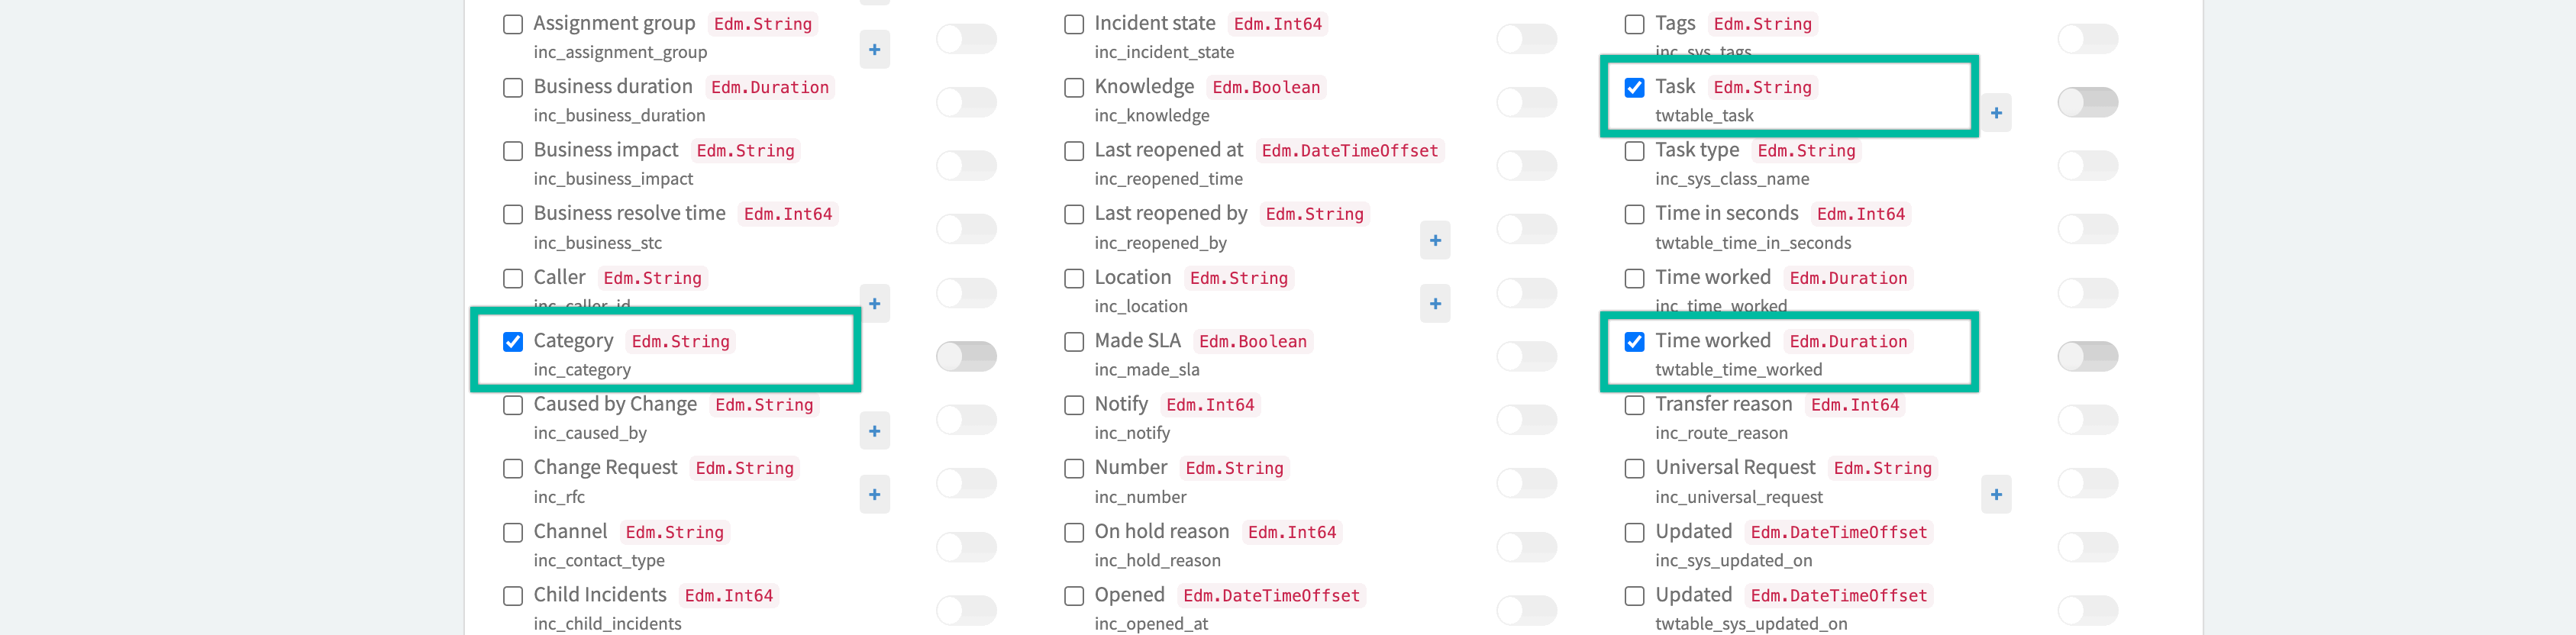Viewport: 2576px width, 635px height.
Task: Click the plus icon next to Location
Action: pyautogui.click(x=1435, y=304)
